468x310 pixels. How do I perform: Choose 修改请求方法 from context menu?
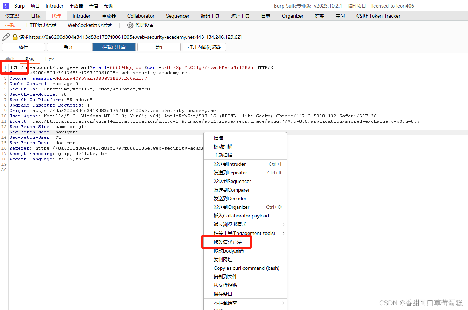point(245,242)
